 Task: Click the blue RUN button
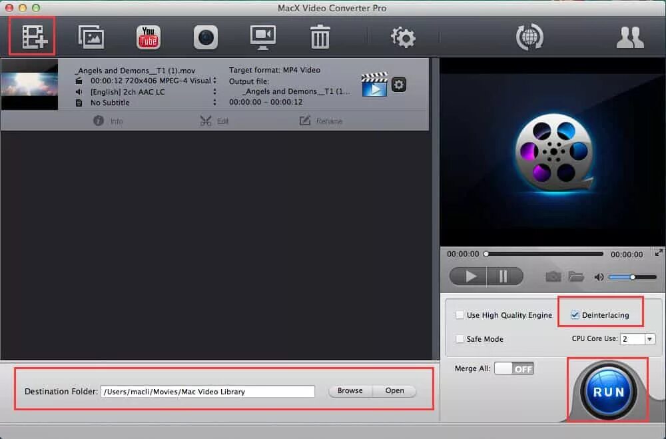coord(608,392)
